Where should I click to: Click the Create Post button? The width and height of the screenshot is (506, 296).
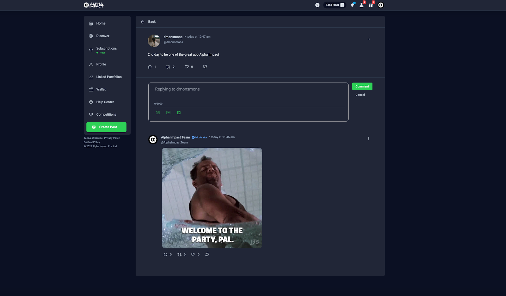tap(106, 127)
